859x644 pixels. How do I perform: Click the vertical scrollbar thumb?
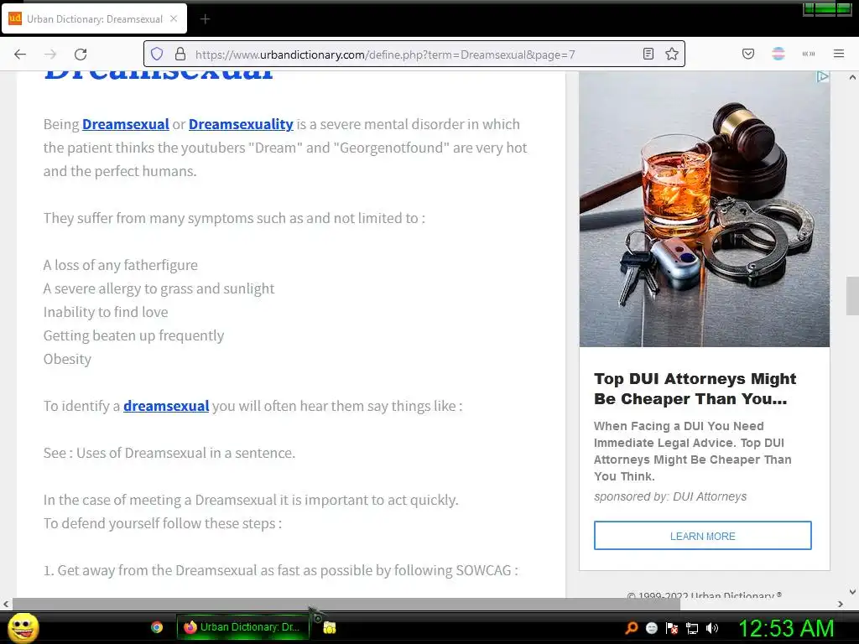852,296
